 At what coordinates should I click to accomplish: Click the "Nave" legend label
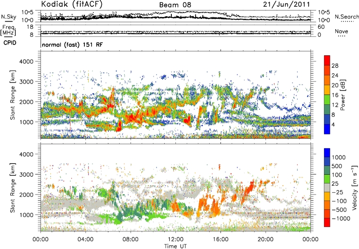341,31
